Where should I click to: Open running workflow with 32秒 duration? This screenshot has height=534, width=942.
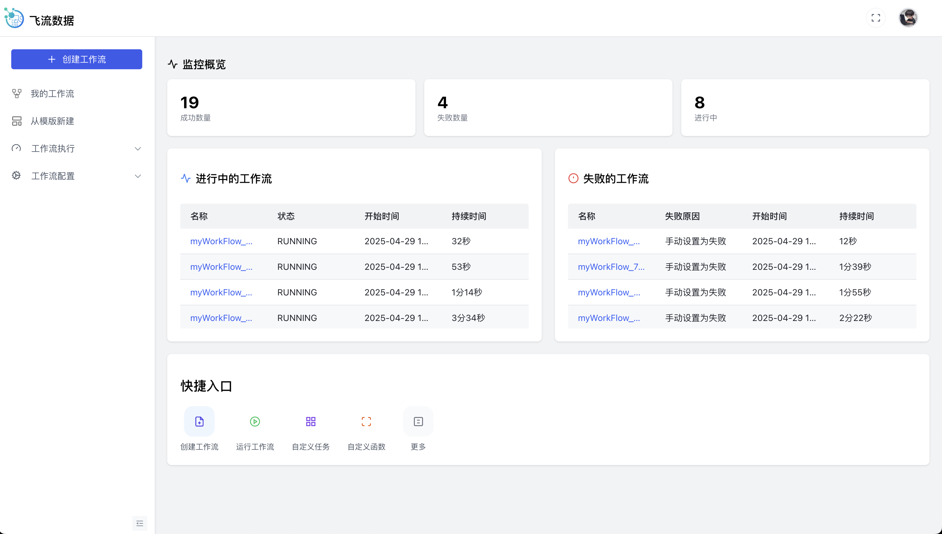click(x=221, y=241)
